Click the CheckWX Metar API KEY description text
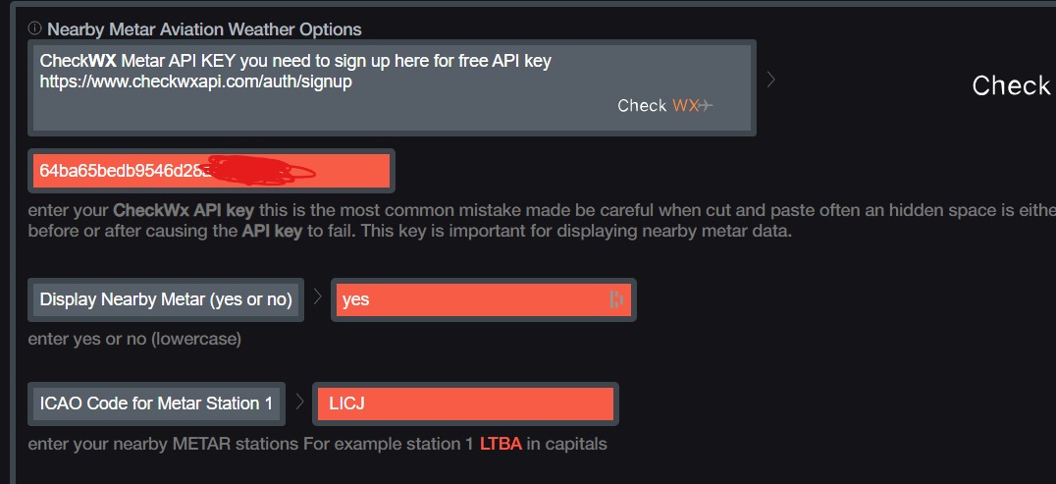Viewport: 1056px width, 484px height. [295, 61]
